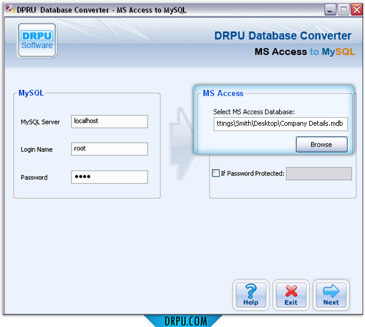Click the MS Access group box title
The width and height of the screenshot is (365, 327).
point(223,93)
